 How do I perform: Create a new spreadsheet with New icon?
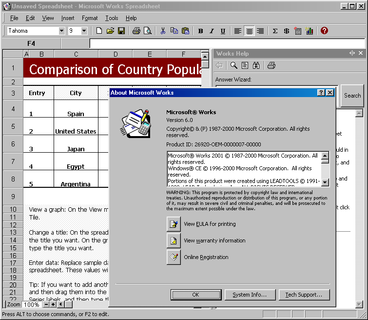click(99, 31)
